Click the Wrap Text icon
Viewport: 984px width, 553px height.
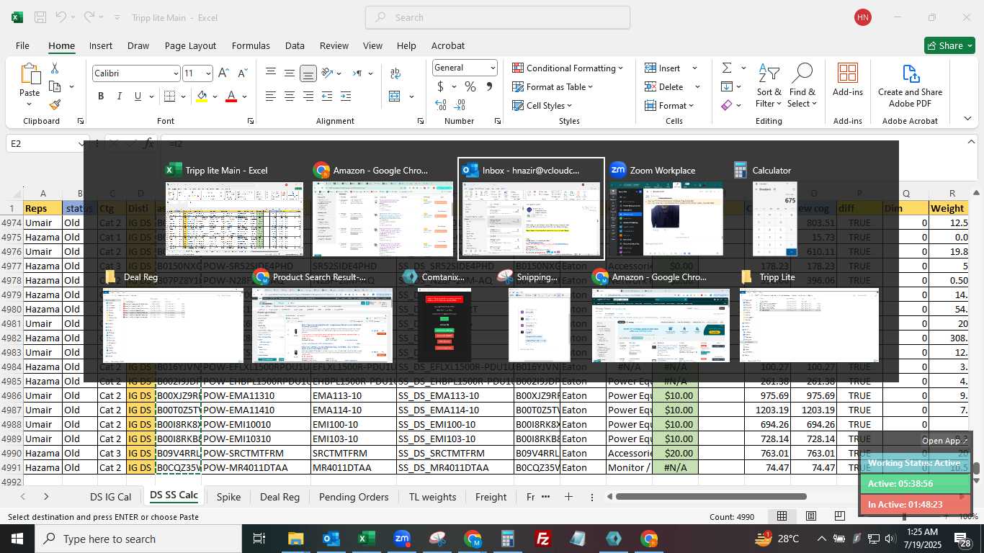(395, 73)
